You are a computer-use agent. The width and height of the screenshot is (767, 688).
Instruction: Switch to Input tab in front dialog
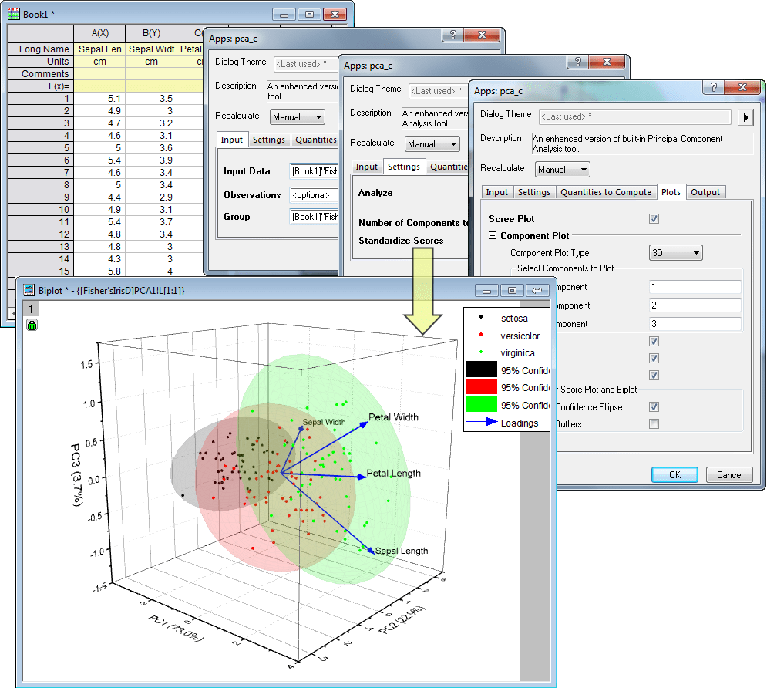click(496, 192)
